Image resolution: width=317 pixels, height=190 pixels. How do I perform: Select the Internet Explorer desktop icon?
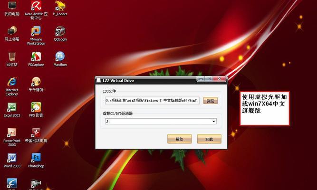[x=12, y=82]
